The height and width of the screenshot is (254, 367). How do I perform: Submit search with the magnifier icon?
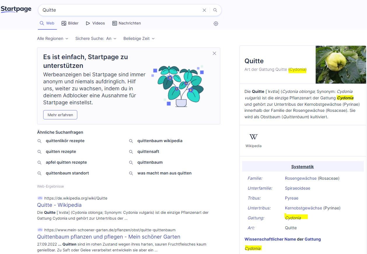coord(215,10)
